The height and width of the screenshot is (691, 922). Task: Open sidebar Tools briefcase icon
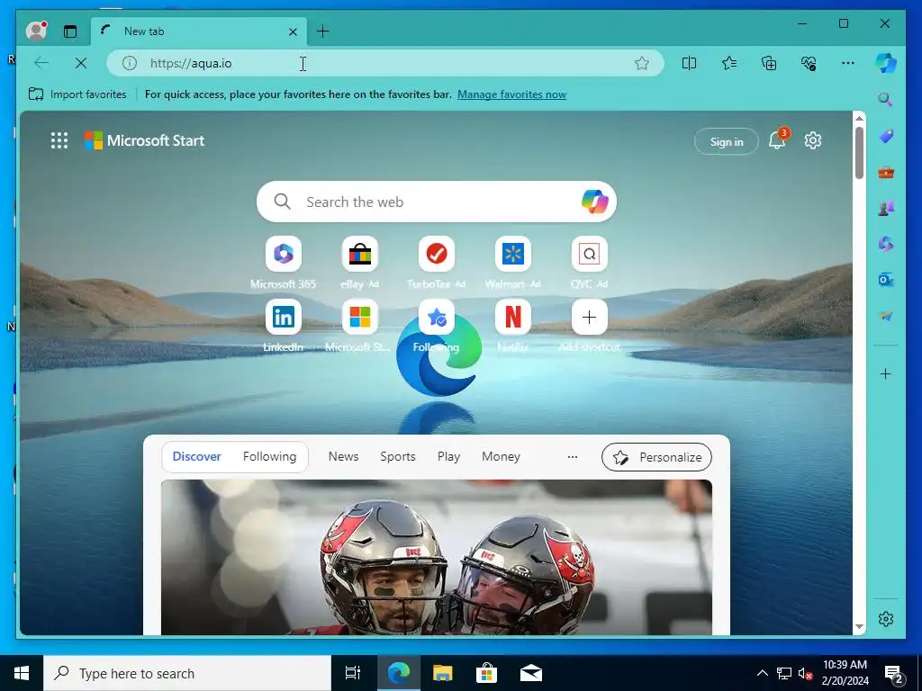click(886, 172)
